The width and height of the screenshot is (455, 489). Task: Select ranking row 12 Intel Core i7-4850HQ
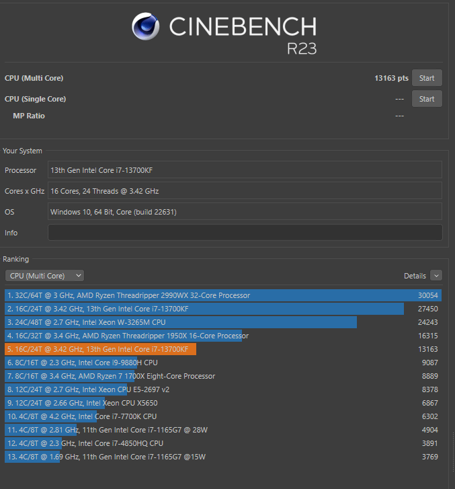223,443
